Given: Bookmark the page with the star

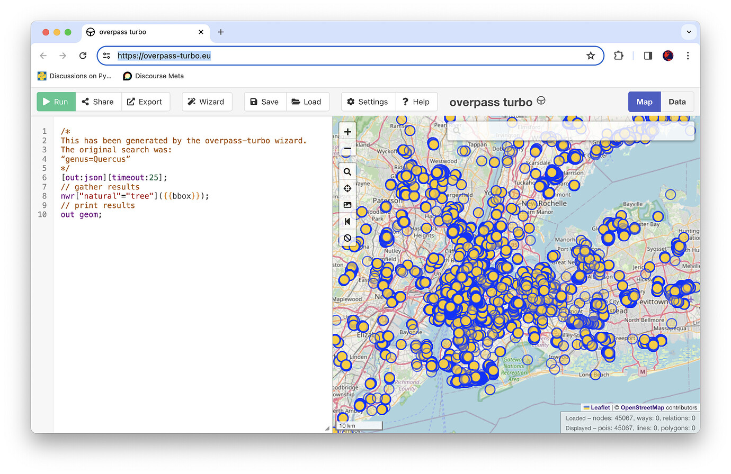Looking at the screenshot, I should pyautogui.click(x=591, y=56).
